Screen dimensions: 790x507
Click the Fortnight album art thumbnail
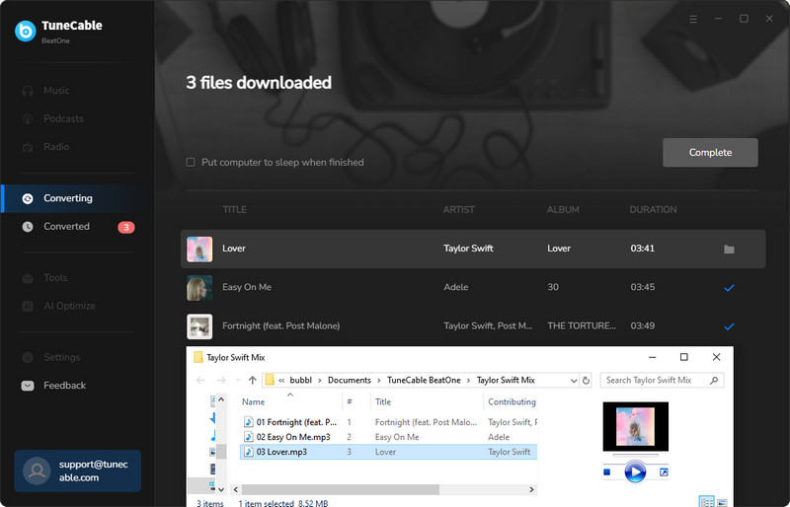click(x=199, y=326)
